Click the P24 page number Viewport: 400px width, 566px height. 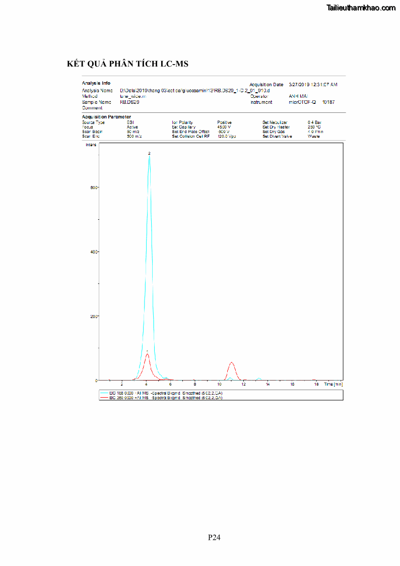tap(214, 537)
